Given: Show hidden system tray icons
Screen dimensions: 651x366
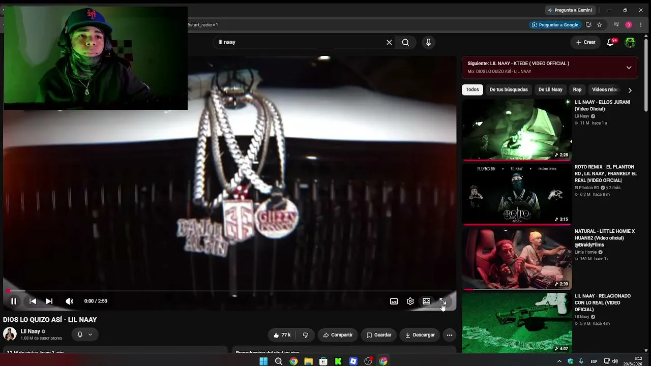Looking at the screenshot, I should click(x=559, y=361).
